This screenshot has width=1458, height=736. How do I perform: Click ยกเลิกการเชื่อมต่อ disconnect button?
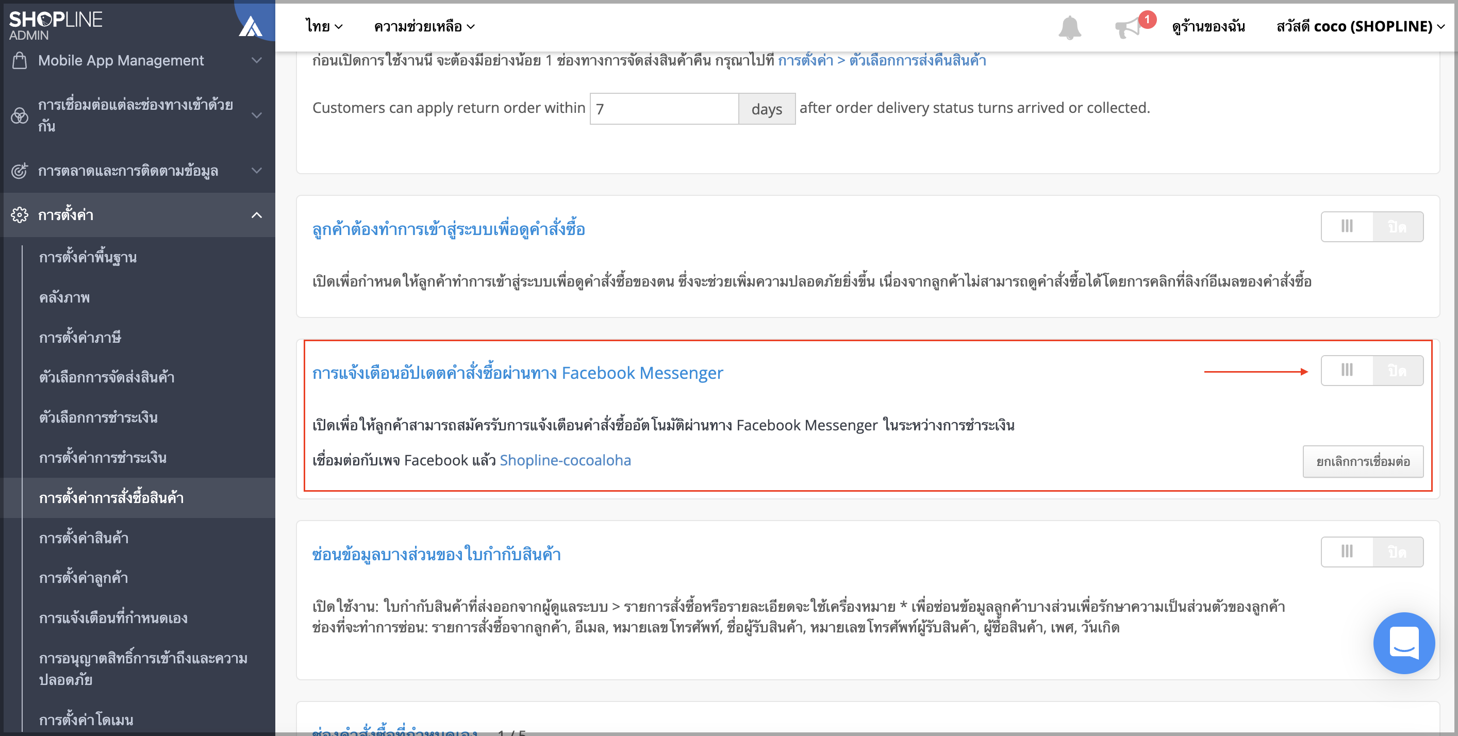[x=1363, y=462]
